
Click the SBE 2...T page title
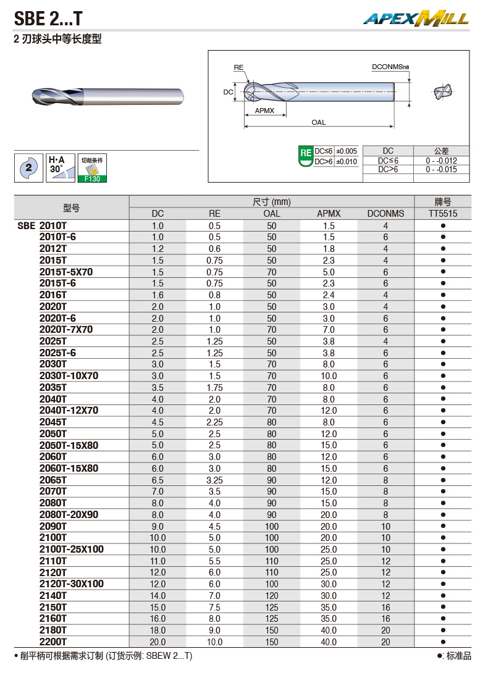click(48, 18)
